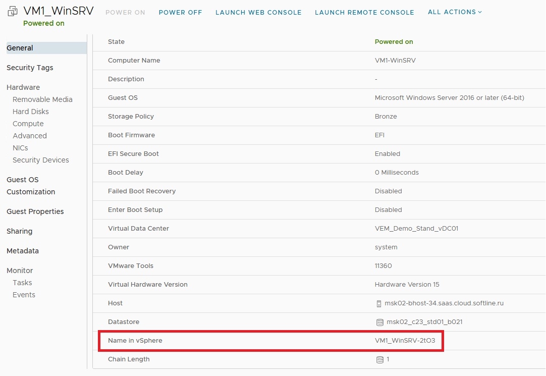
Task: Open Hard Disks page
Action: click(31, 112)
